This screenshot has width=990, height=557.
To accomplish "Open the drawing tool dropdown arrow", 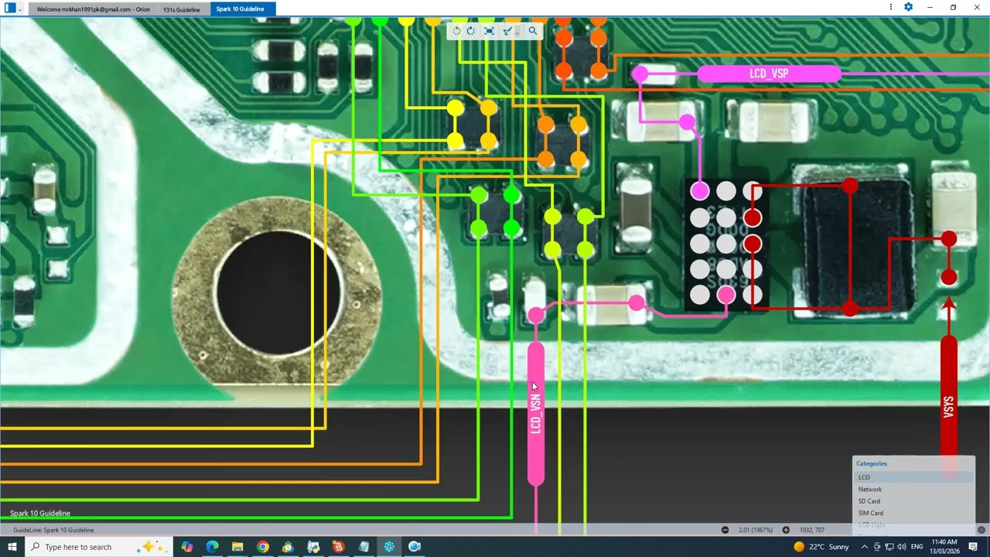I will [x=517, y=32].
